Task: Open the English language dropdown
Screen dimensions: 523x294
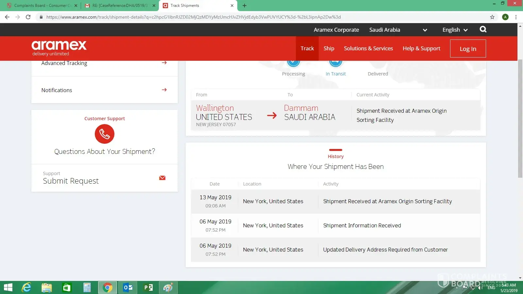Action: click(x=455, y=30)
